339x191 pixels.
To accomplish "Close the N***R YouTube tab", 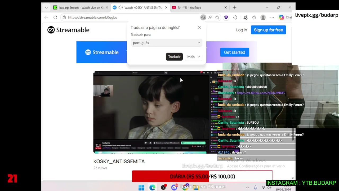I will pyautogui.click(x=226, y=8).
